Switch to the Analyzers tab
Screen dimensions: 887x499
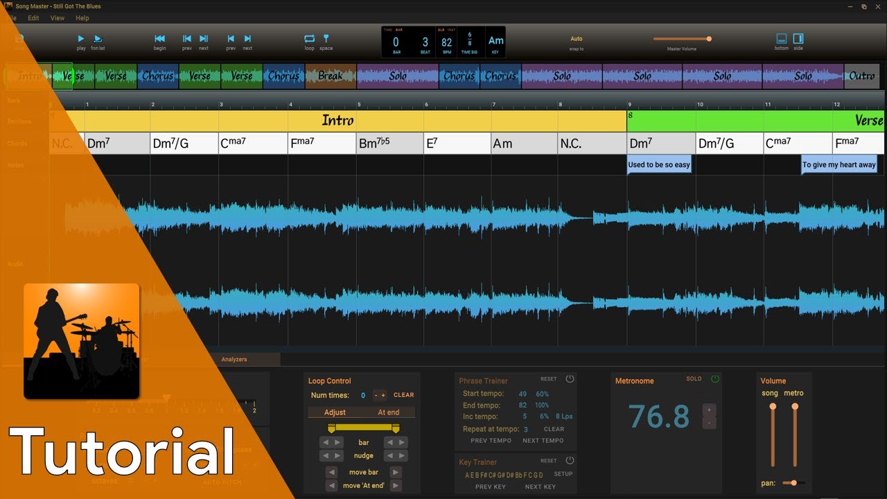234,359
